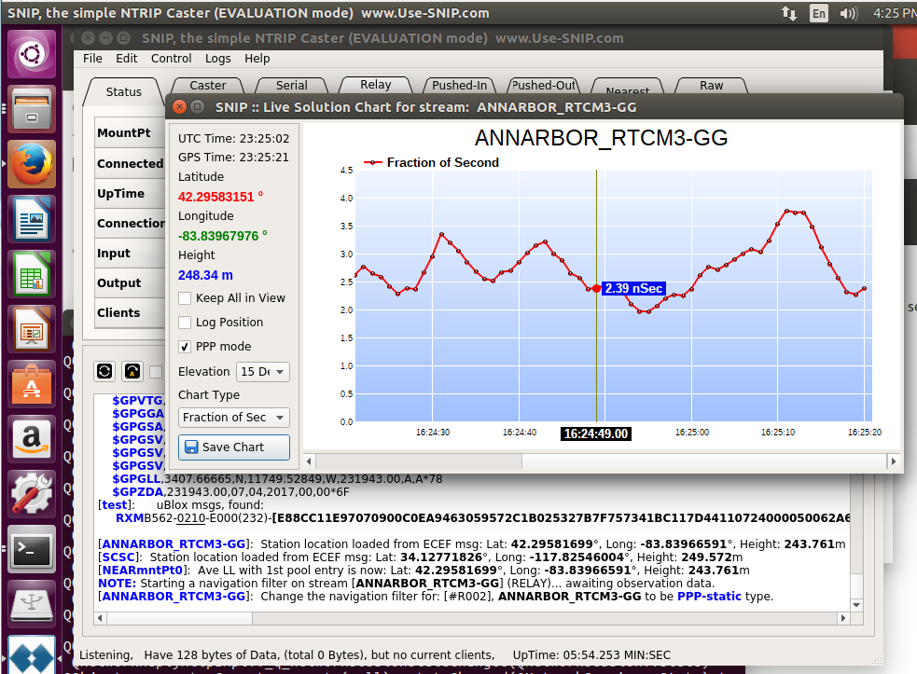Switch to the Relay tab
Screen dimensions: 917x674
pos(375,85)
